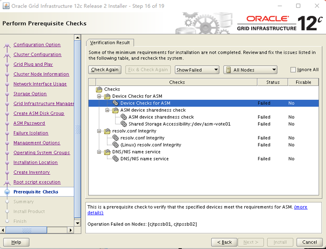Go to Network Interface Usage step
The height and width of the screenshot is (249, 326).
40,84
